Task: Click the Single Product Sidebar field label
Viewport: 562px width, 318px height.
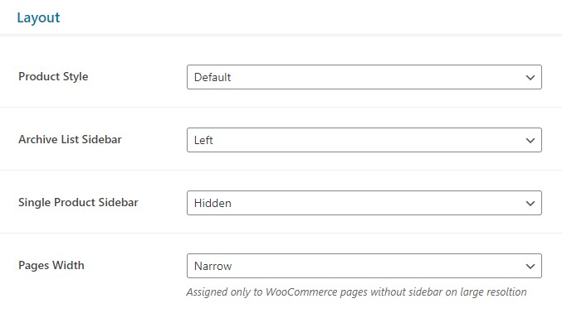Action: coord(78,202)
